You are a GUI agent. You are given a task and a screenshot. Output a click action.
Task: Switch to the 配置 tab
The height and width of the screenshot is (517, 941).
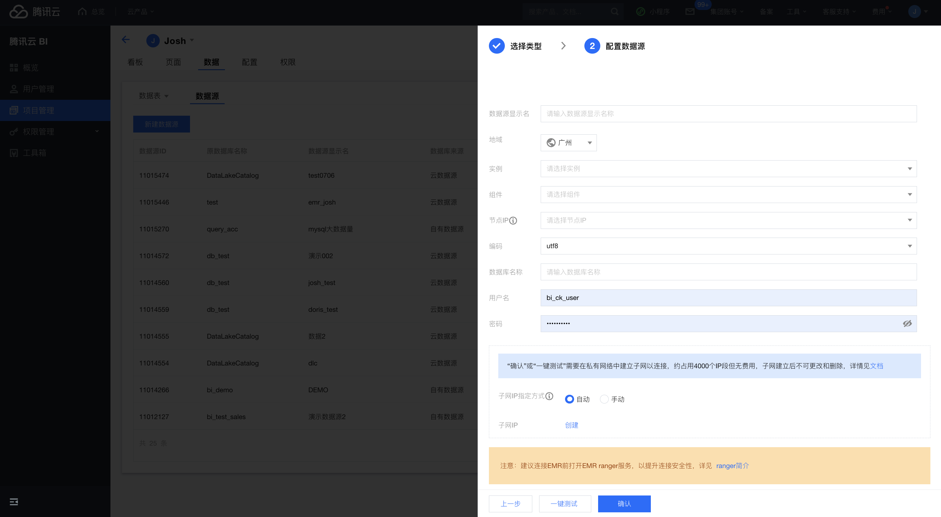click(250, 62)
